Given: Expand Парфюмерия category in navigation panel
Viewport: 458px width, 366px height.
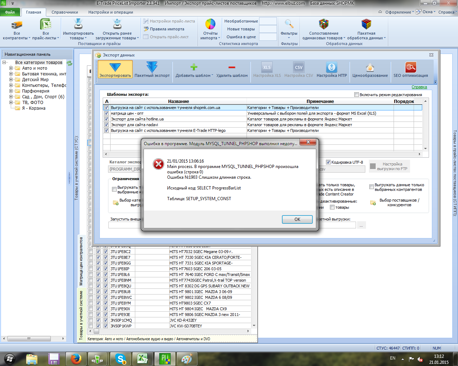Looking at the screenshot, I should click(x=11, y=91).
